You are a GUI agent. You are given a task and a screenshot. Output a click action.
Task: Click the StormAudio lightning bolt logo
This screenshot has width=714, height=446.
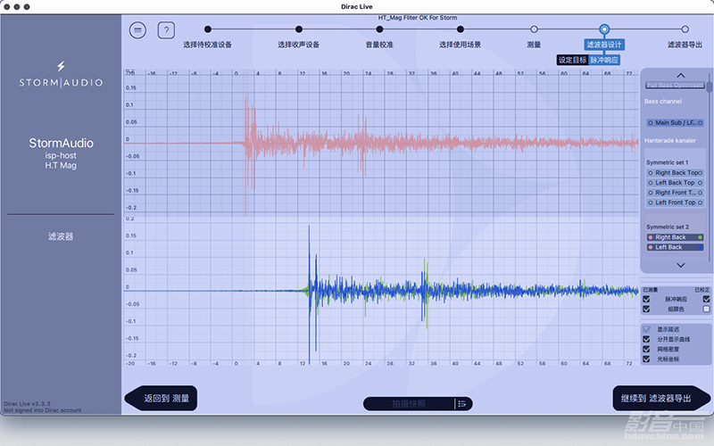click(x=61, y=66)
